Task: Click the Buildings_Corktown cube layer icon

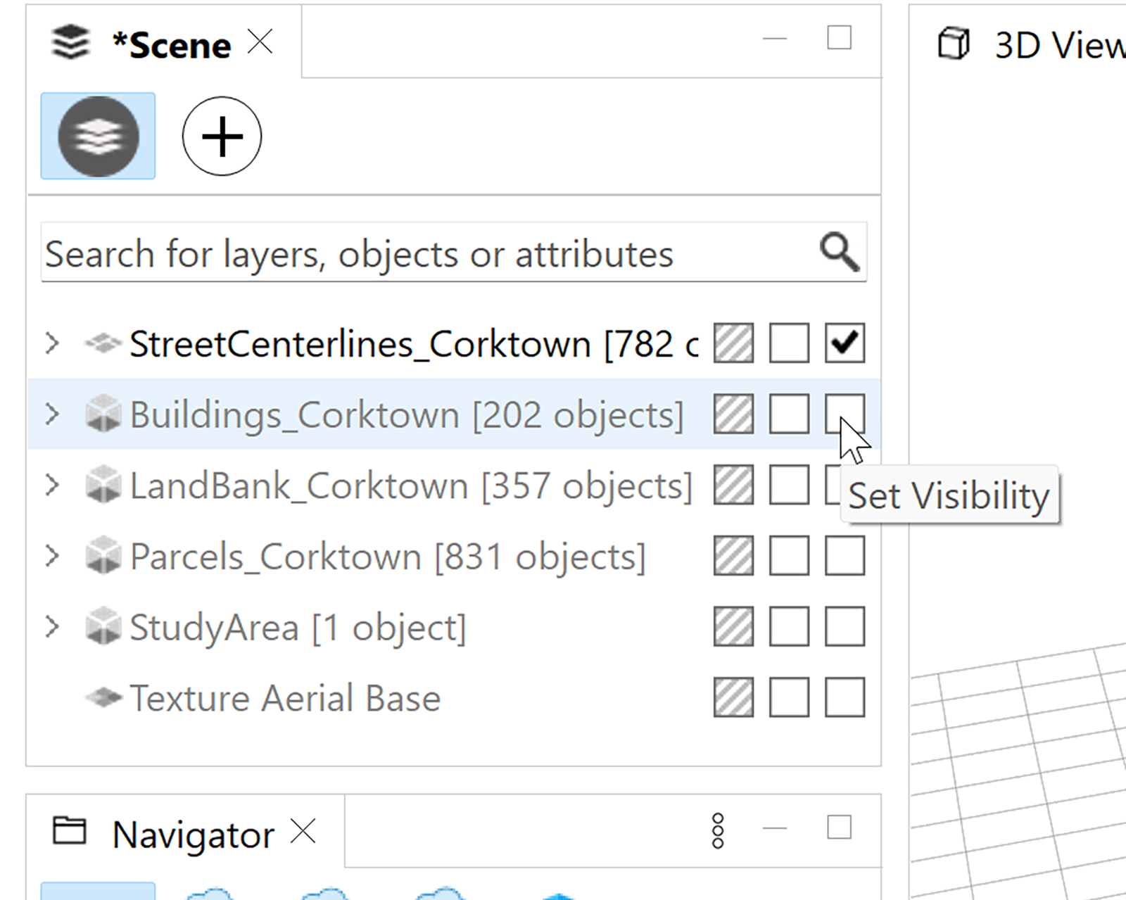Action: tap(104, 415)
